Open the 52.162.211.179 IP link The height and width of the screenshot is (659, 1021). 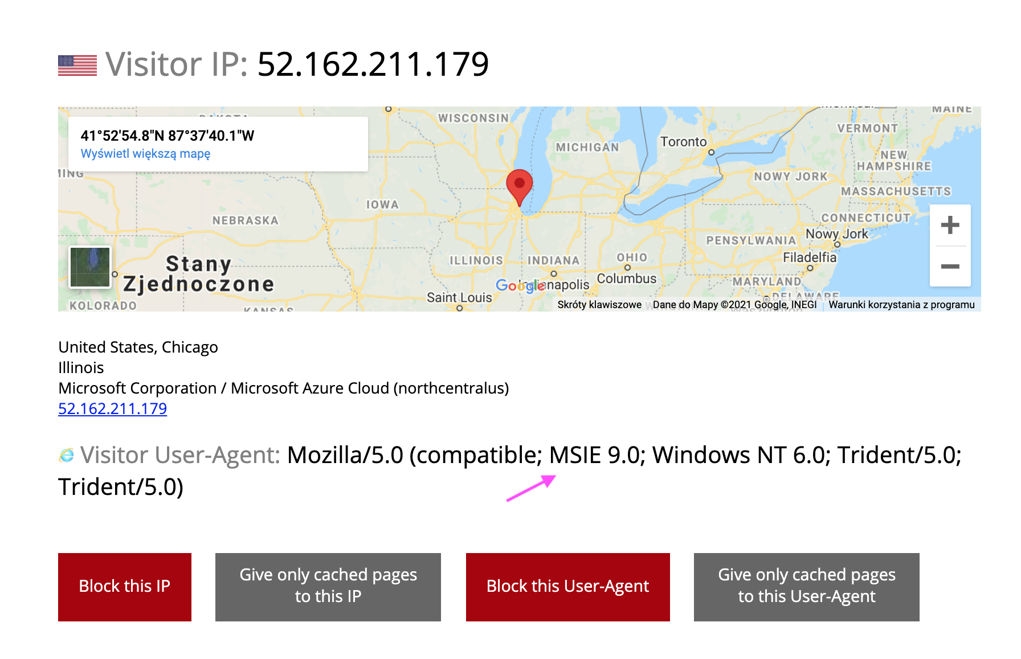coord(112,408)
